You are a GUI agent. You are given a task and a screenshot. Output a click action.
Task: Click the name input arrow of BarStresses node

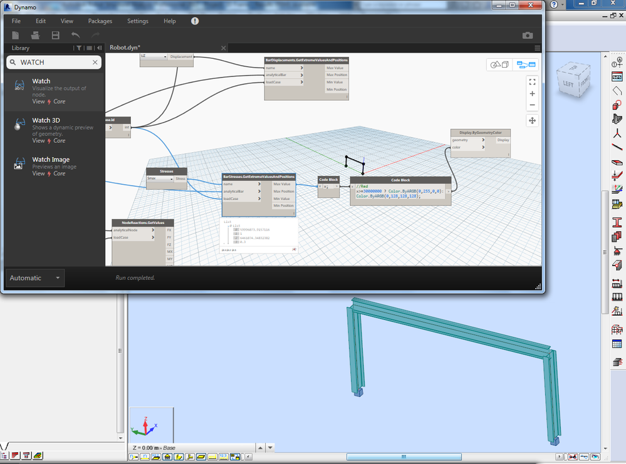[259, 184]
